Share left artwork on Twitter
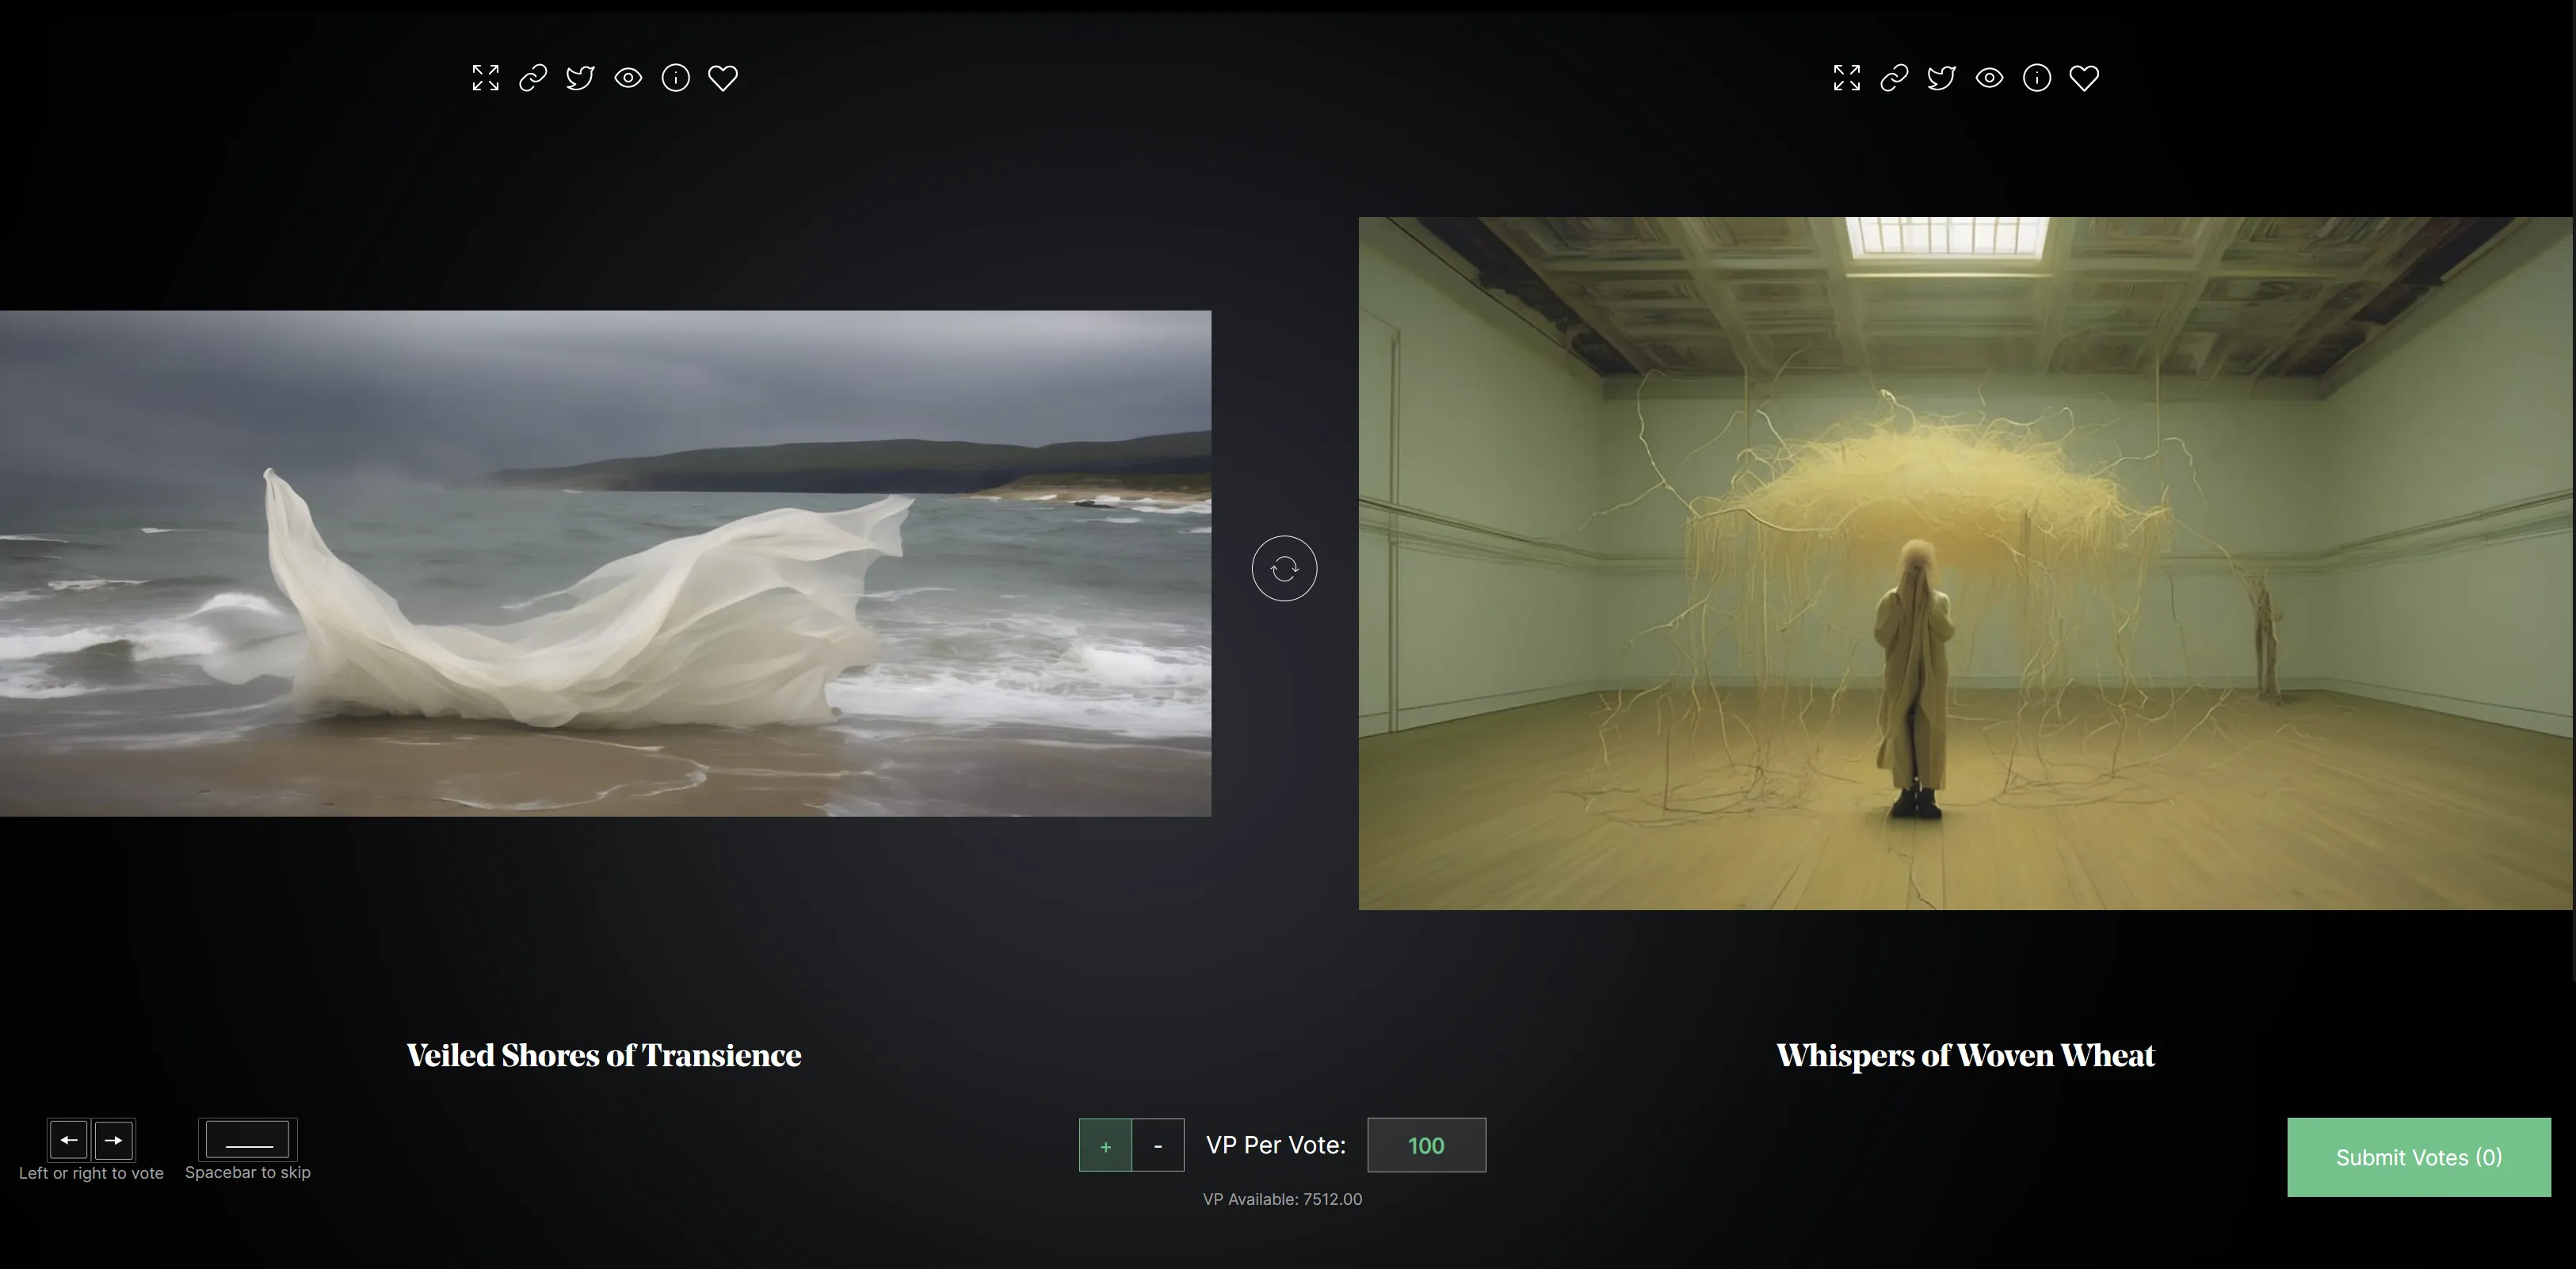The image size is (2576, 1269). 580,78
